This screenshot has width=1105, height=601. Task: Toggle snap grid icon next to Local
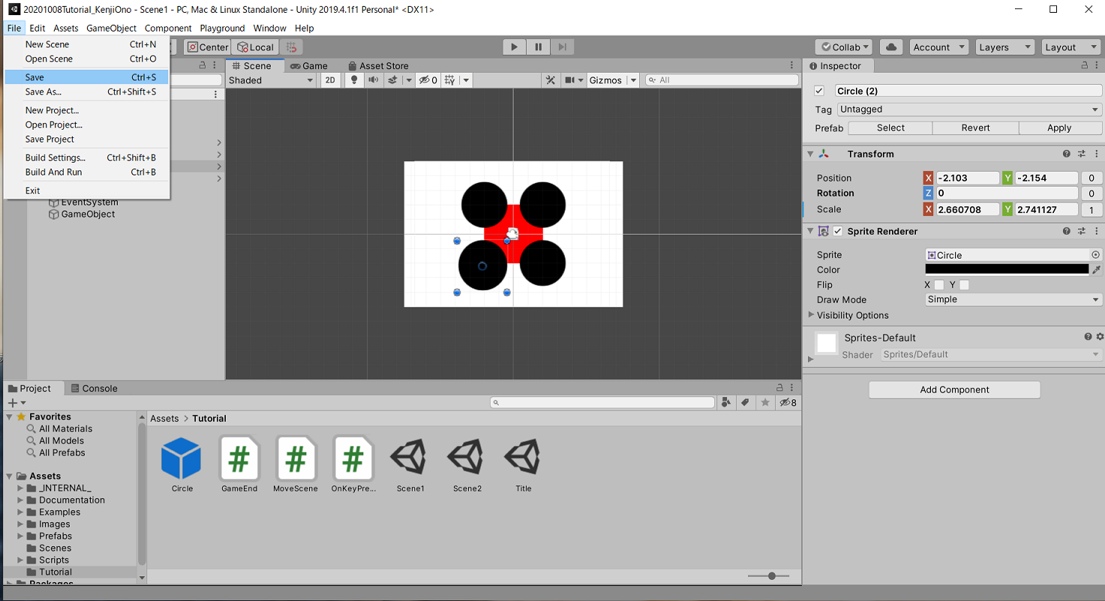[x=292, y=47]
